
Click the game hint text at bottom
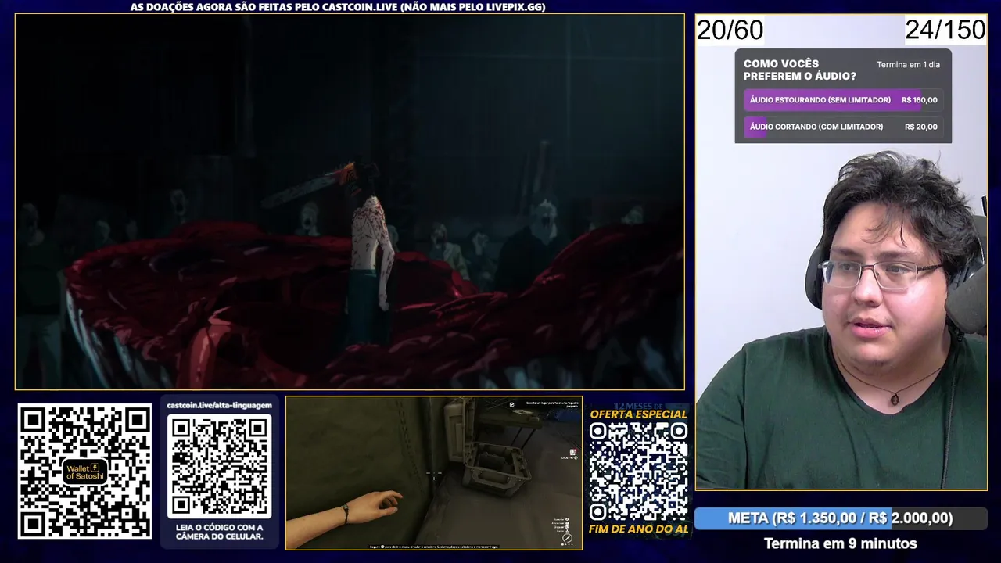[x=434, y=547]
